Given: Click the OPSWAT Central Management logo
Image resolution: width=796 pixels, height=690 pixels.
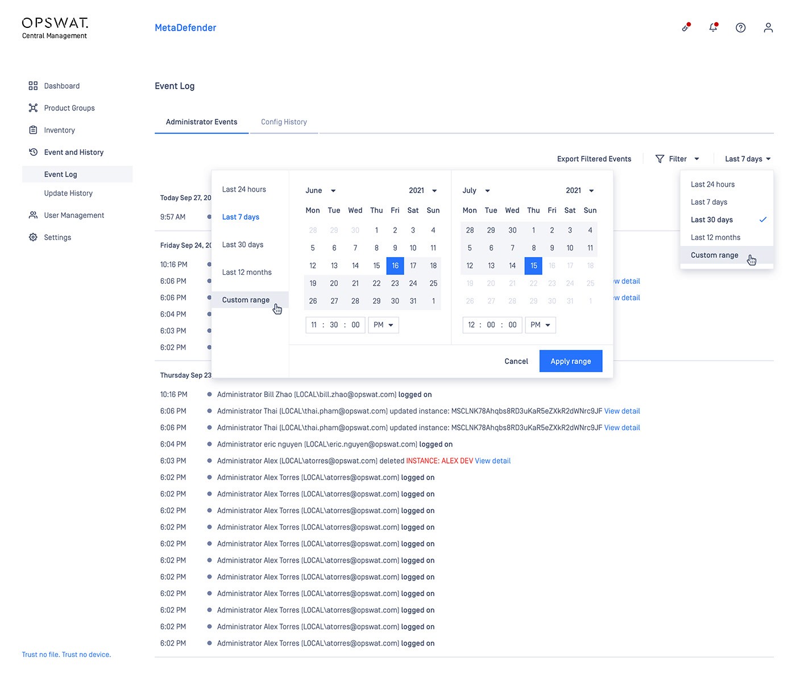Looking at the screenshot, I should pyautogui.click(x=55, y=28).
